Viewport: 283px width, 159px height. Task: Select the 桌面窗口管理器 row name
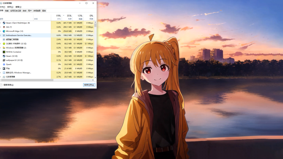coord(12,40)
